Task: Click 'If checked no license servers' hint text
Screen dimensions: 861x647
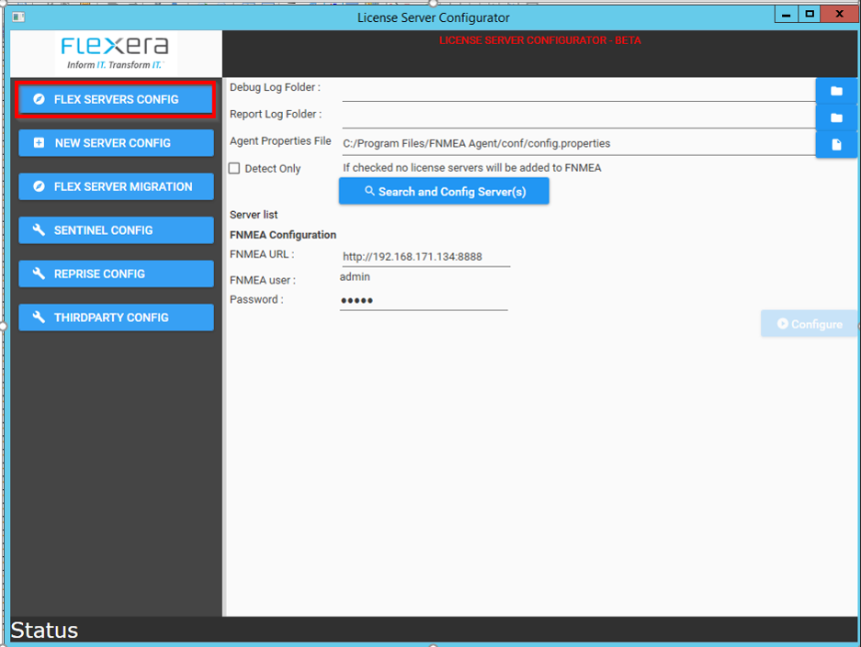Action: (472, 168)
